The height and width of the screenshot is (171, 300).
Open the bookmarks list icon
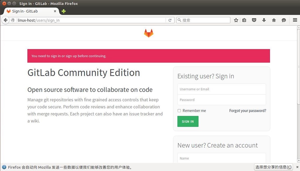[x=244, y=20]
